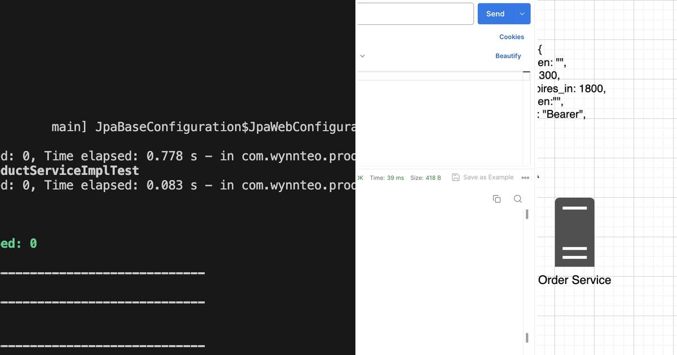Screen dimensions: 677x355
Task: Copy the response body with the copy icon
Action: (496, 199)
